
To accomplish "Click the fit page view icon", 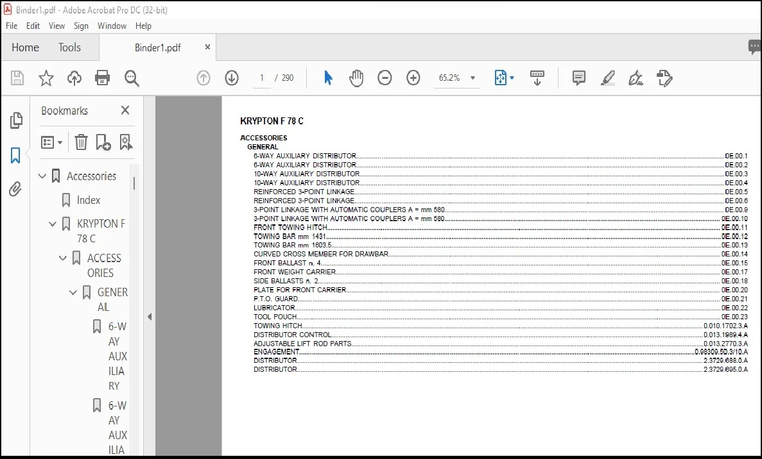I will (x=500, y=78).
